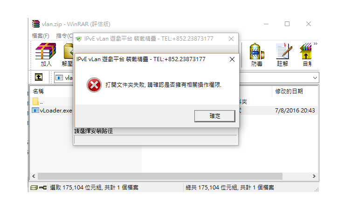The height and width of the screenshot is (224, 358).
Task: Click the 修改的日期 column header
Action: coord(289,91)
